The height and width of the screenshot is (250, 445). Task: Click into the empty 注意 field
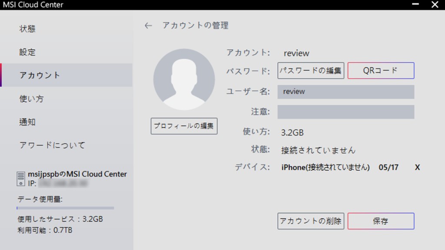tap(345, 112)
